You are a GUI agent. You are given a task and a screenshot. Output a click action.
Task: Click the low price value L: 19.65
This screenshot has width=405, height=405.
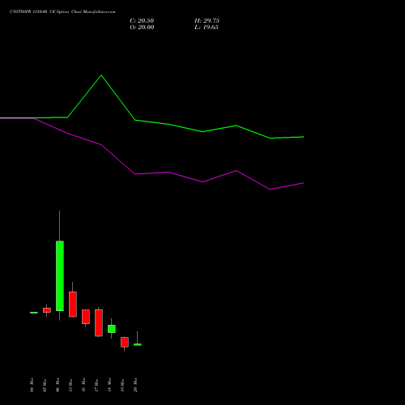[x=207, y=28]
